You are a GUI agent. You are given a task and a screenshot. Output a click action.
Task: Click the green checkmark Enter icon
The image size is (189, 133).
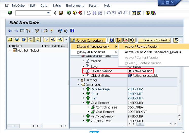coord(10,13)
